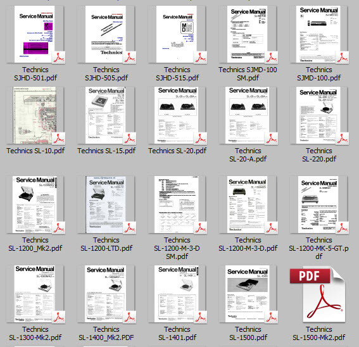Click the file name 'Technics SL-1200-LTD.pdf'
The width and height of the screenshot is (359, 347).
pos(106,244)
